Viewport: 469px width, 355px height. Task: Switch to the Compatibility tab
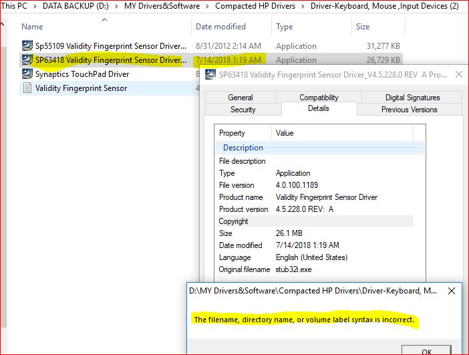[x=319, y=98]
